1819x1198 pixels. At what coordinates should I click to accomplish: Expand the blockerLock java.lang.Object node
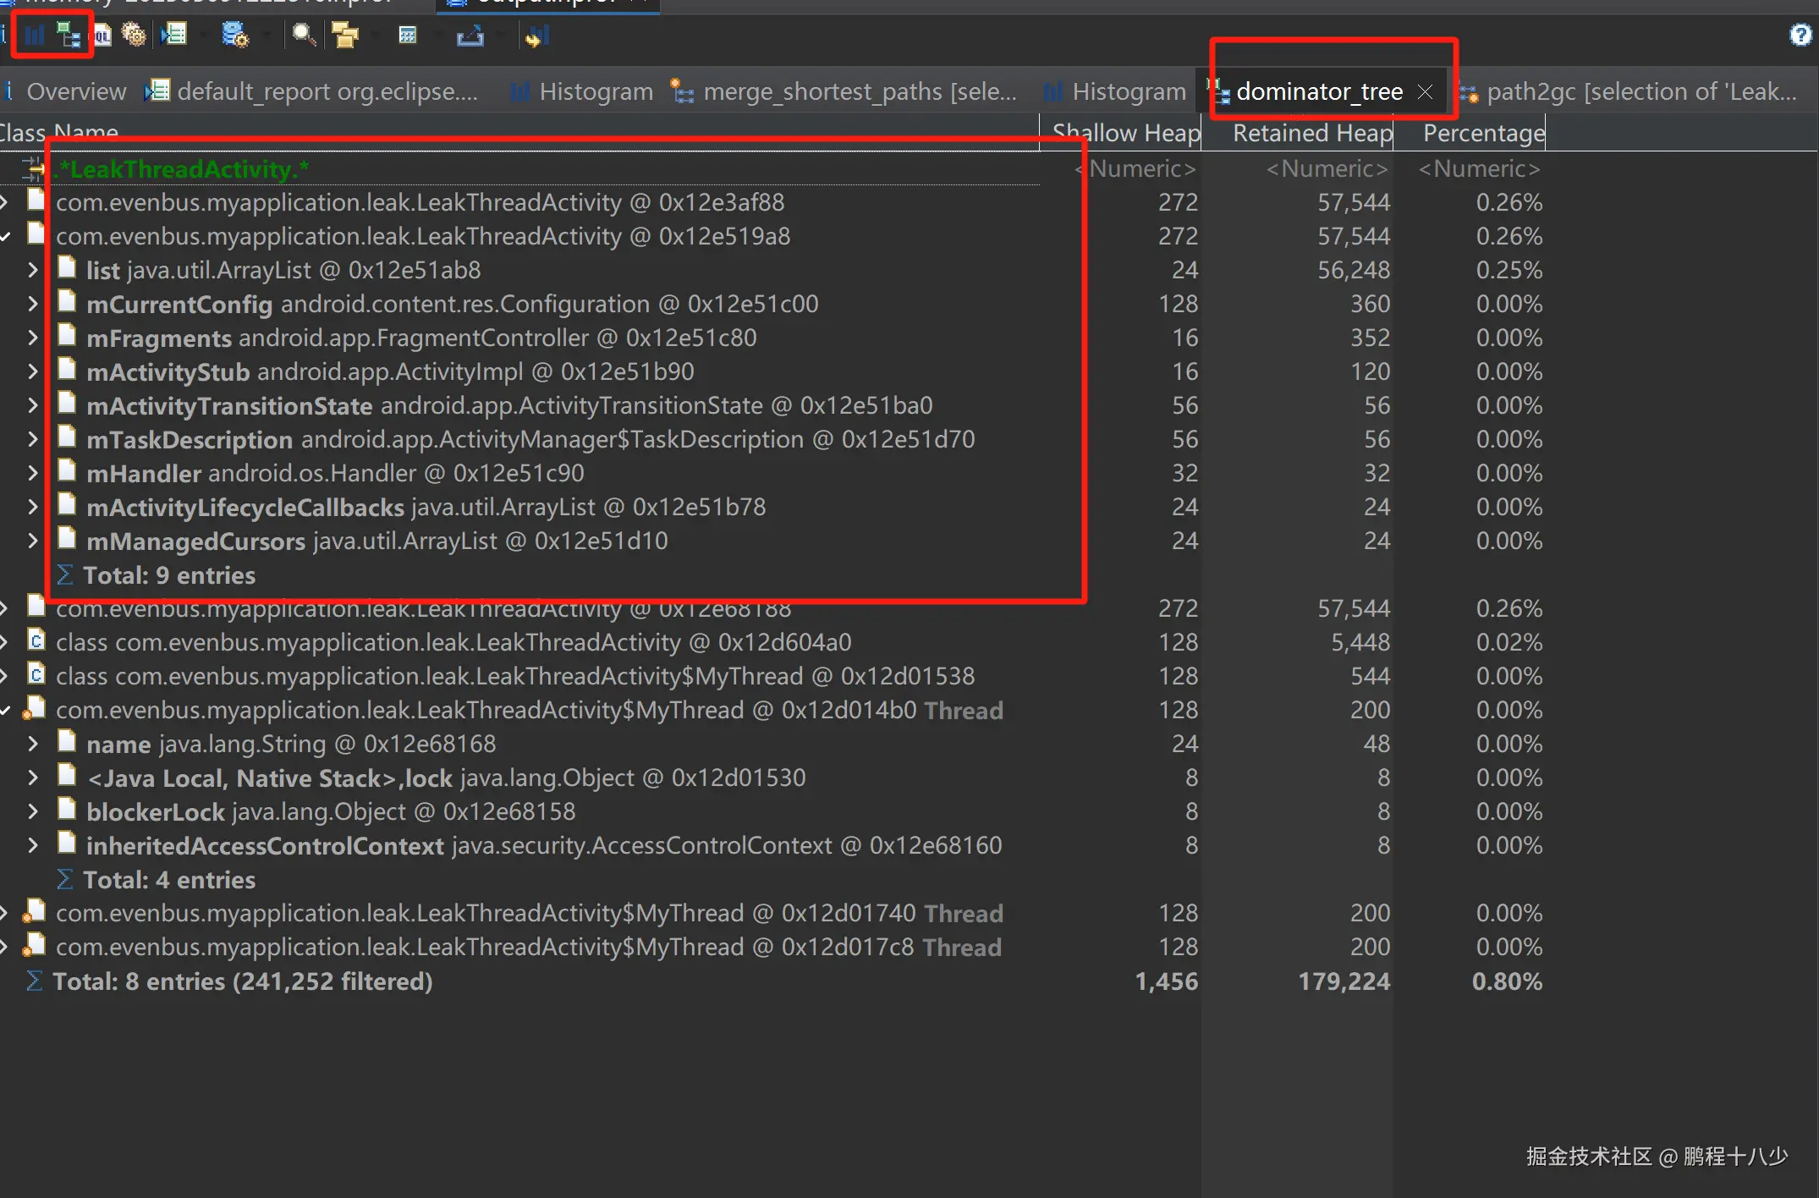pyautogui.click(x=32, y=811)
